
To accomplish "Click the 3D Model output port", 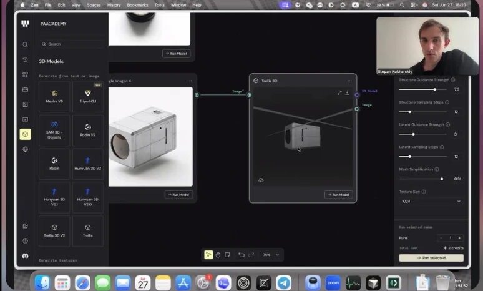I will click(356, 95).
